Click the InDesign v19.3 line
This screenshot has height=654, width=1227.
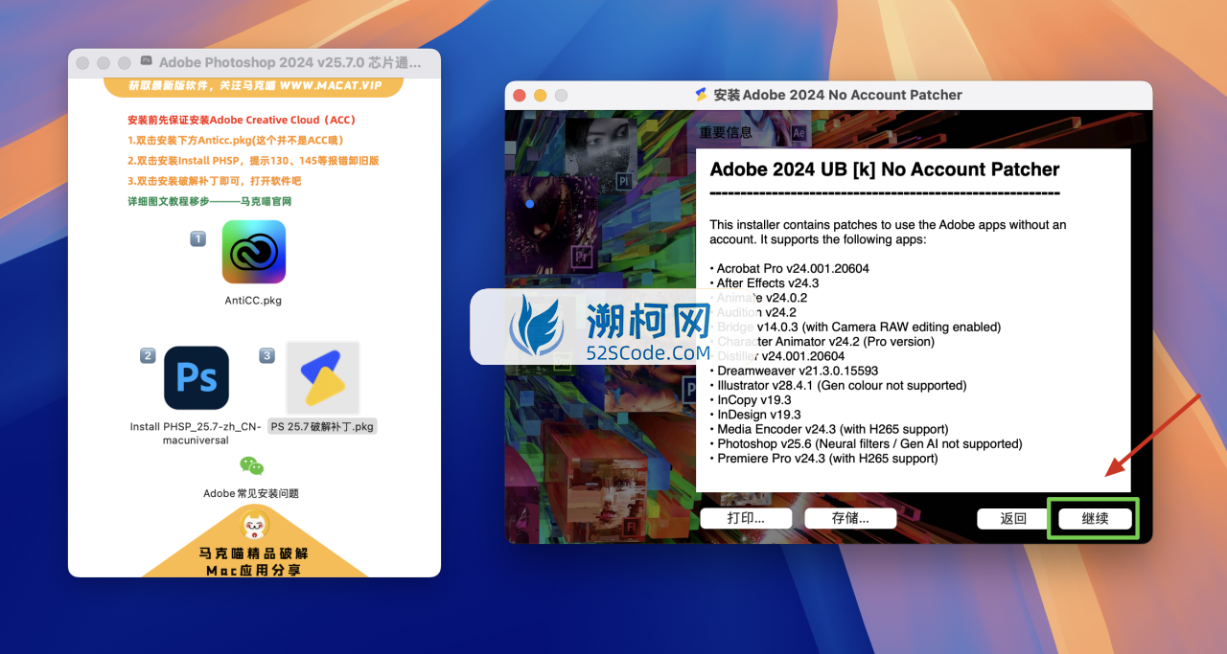point(755,415)
